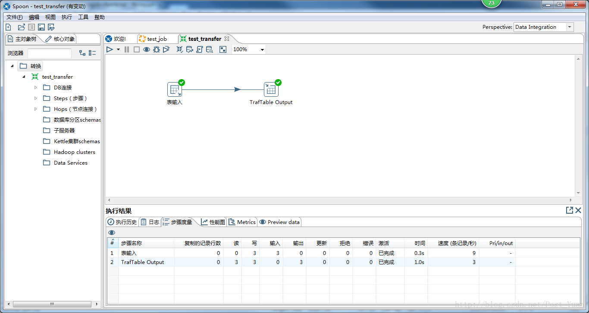Open the run options dropdown arrow
Viewport: 589px width, 313px height.
[x=118, y=49]
